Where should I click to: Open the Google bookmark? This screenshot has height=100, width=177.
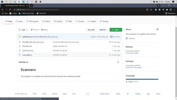point(13,13)
